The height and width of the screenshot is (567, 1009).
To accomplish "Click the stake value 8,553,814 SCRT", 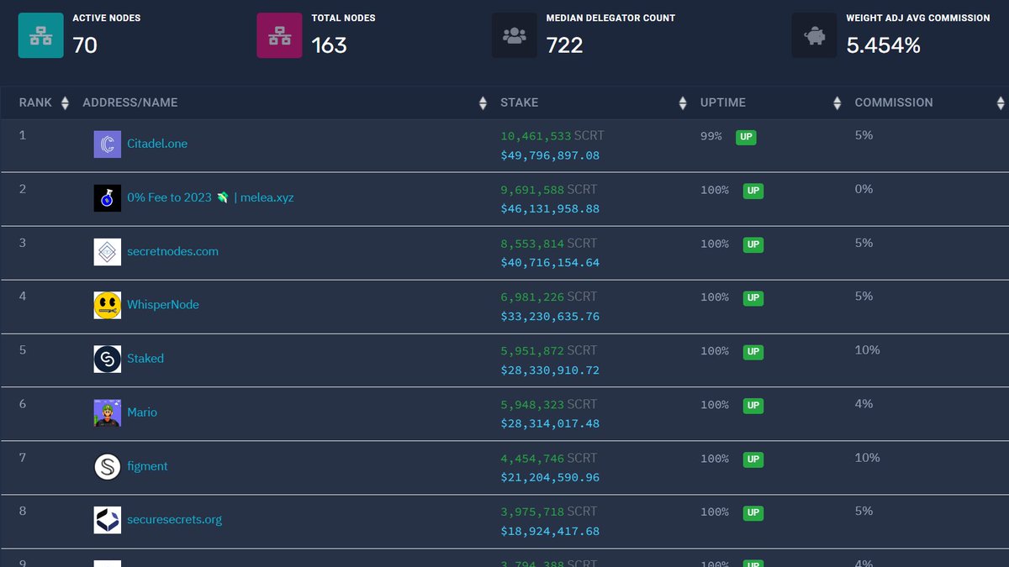I will (x=548, y=243).
